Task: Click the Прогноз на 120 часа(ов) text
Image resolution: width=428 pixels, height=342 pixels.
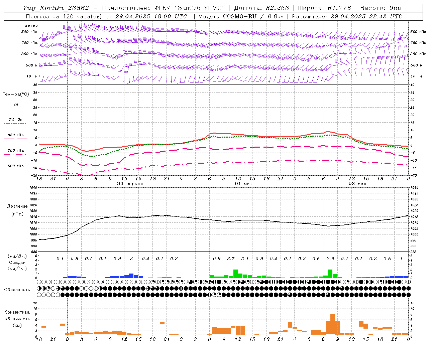Action: pos(64,16)
